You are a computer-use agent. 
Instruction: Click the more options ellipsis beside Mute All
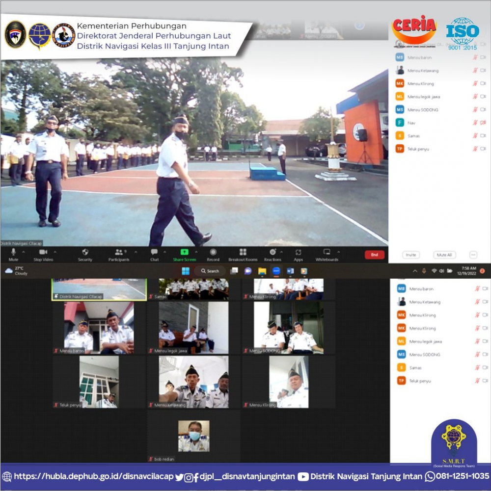(473, 255)
